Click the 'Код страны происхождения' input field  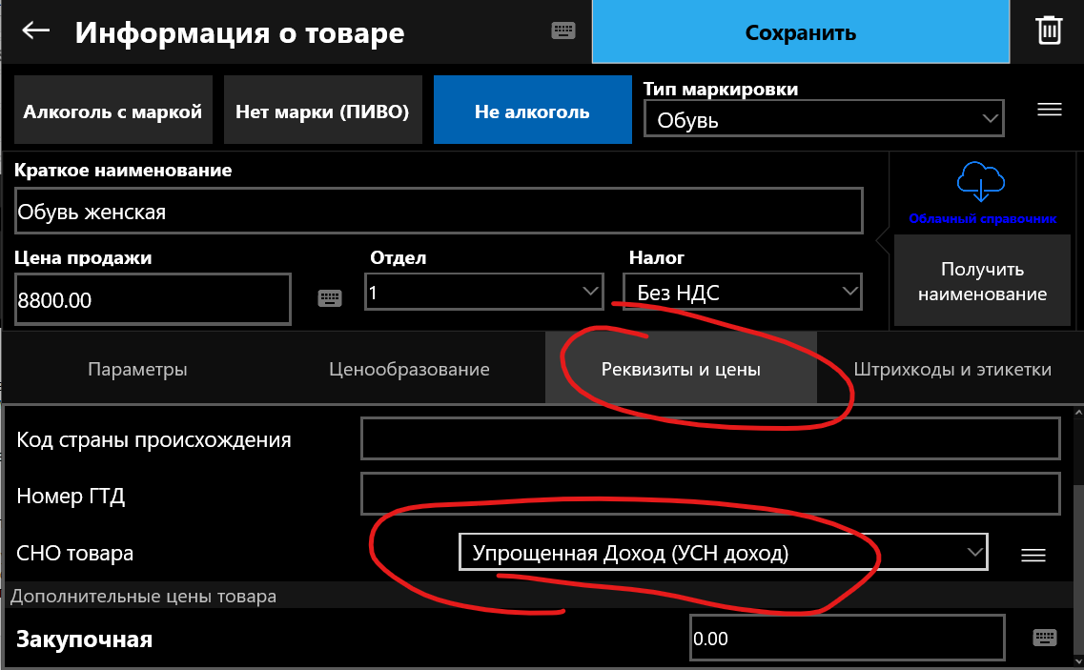(709, 439)
